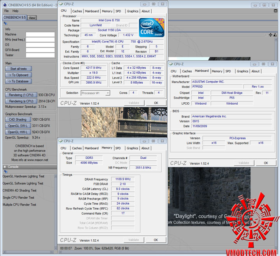Click Start all tests button

click(19, 69)
